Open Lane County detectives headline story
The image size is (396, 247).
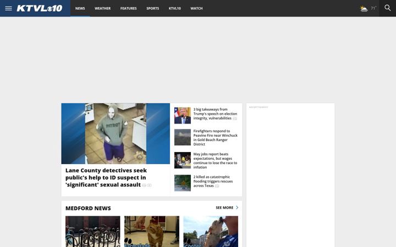106,177
